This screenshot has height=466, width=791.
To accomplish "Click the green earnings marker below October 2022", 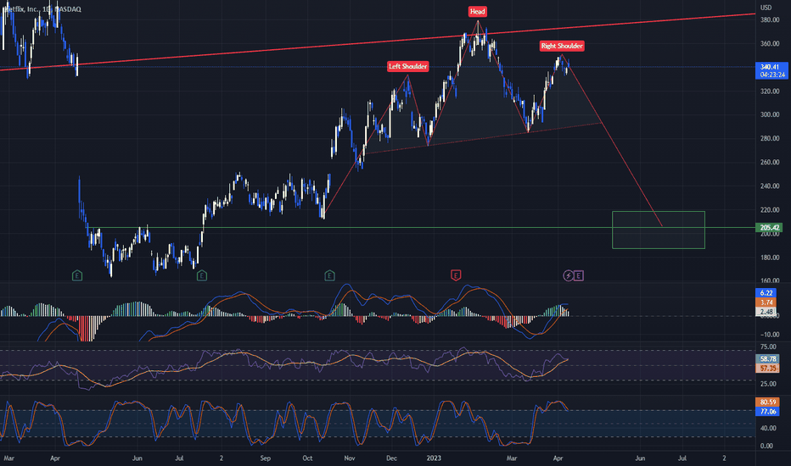I will click(x=329, y=275).
